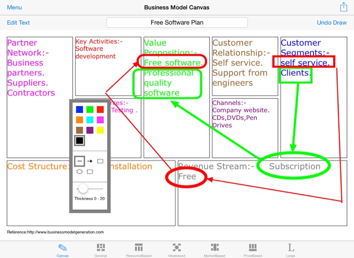Select the rounded rectangle drawing tool
The height and width of the screenshot is (258, 354).
tap(90, 172)
